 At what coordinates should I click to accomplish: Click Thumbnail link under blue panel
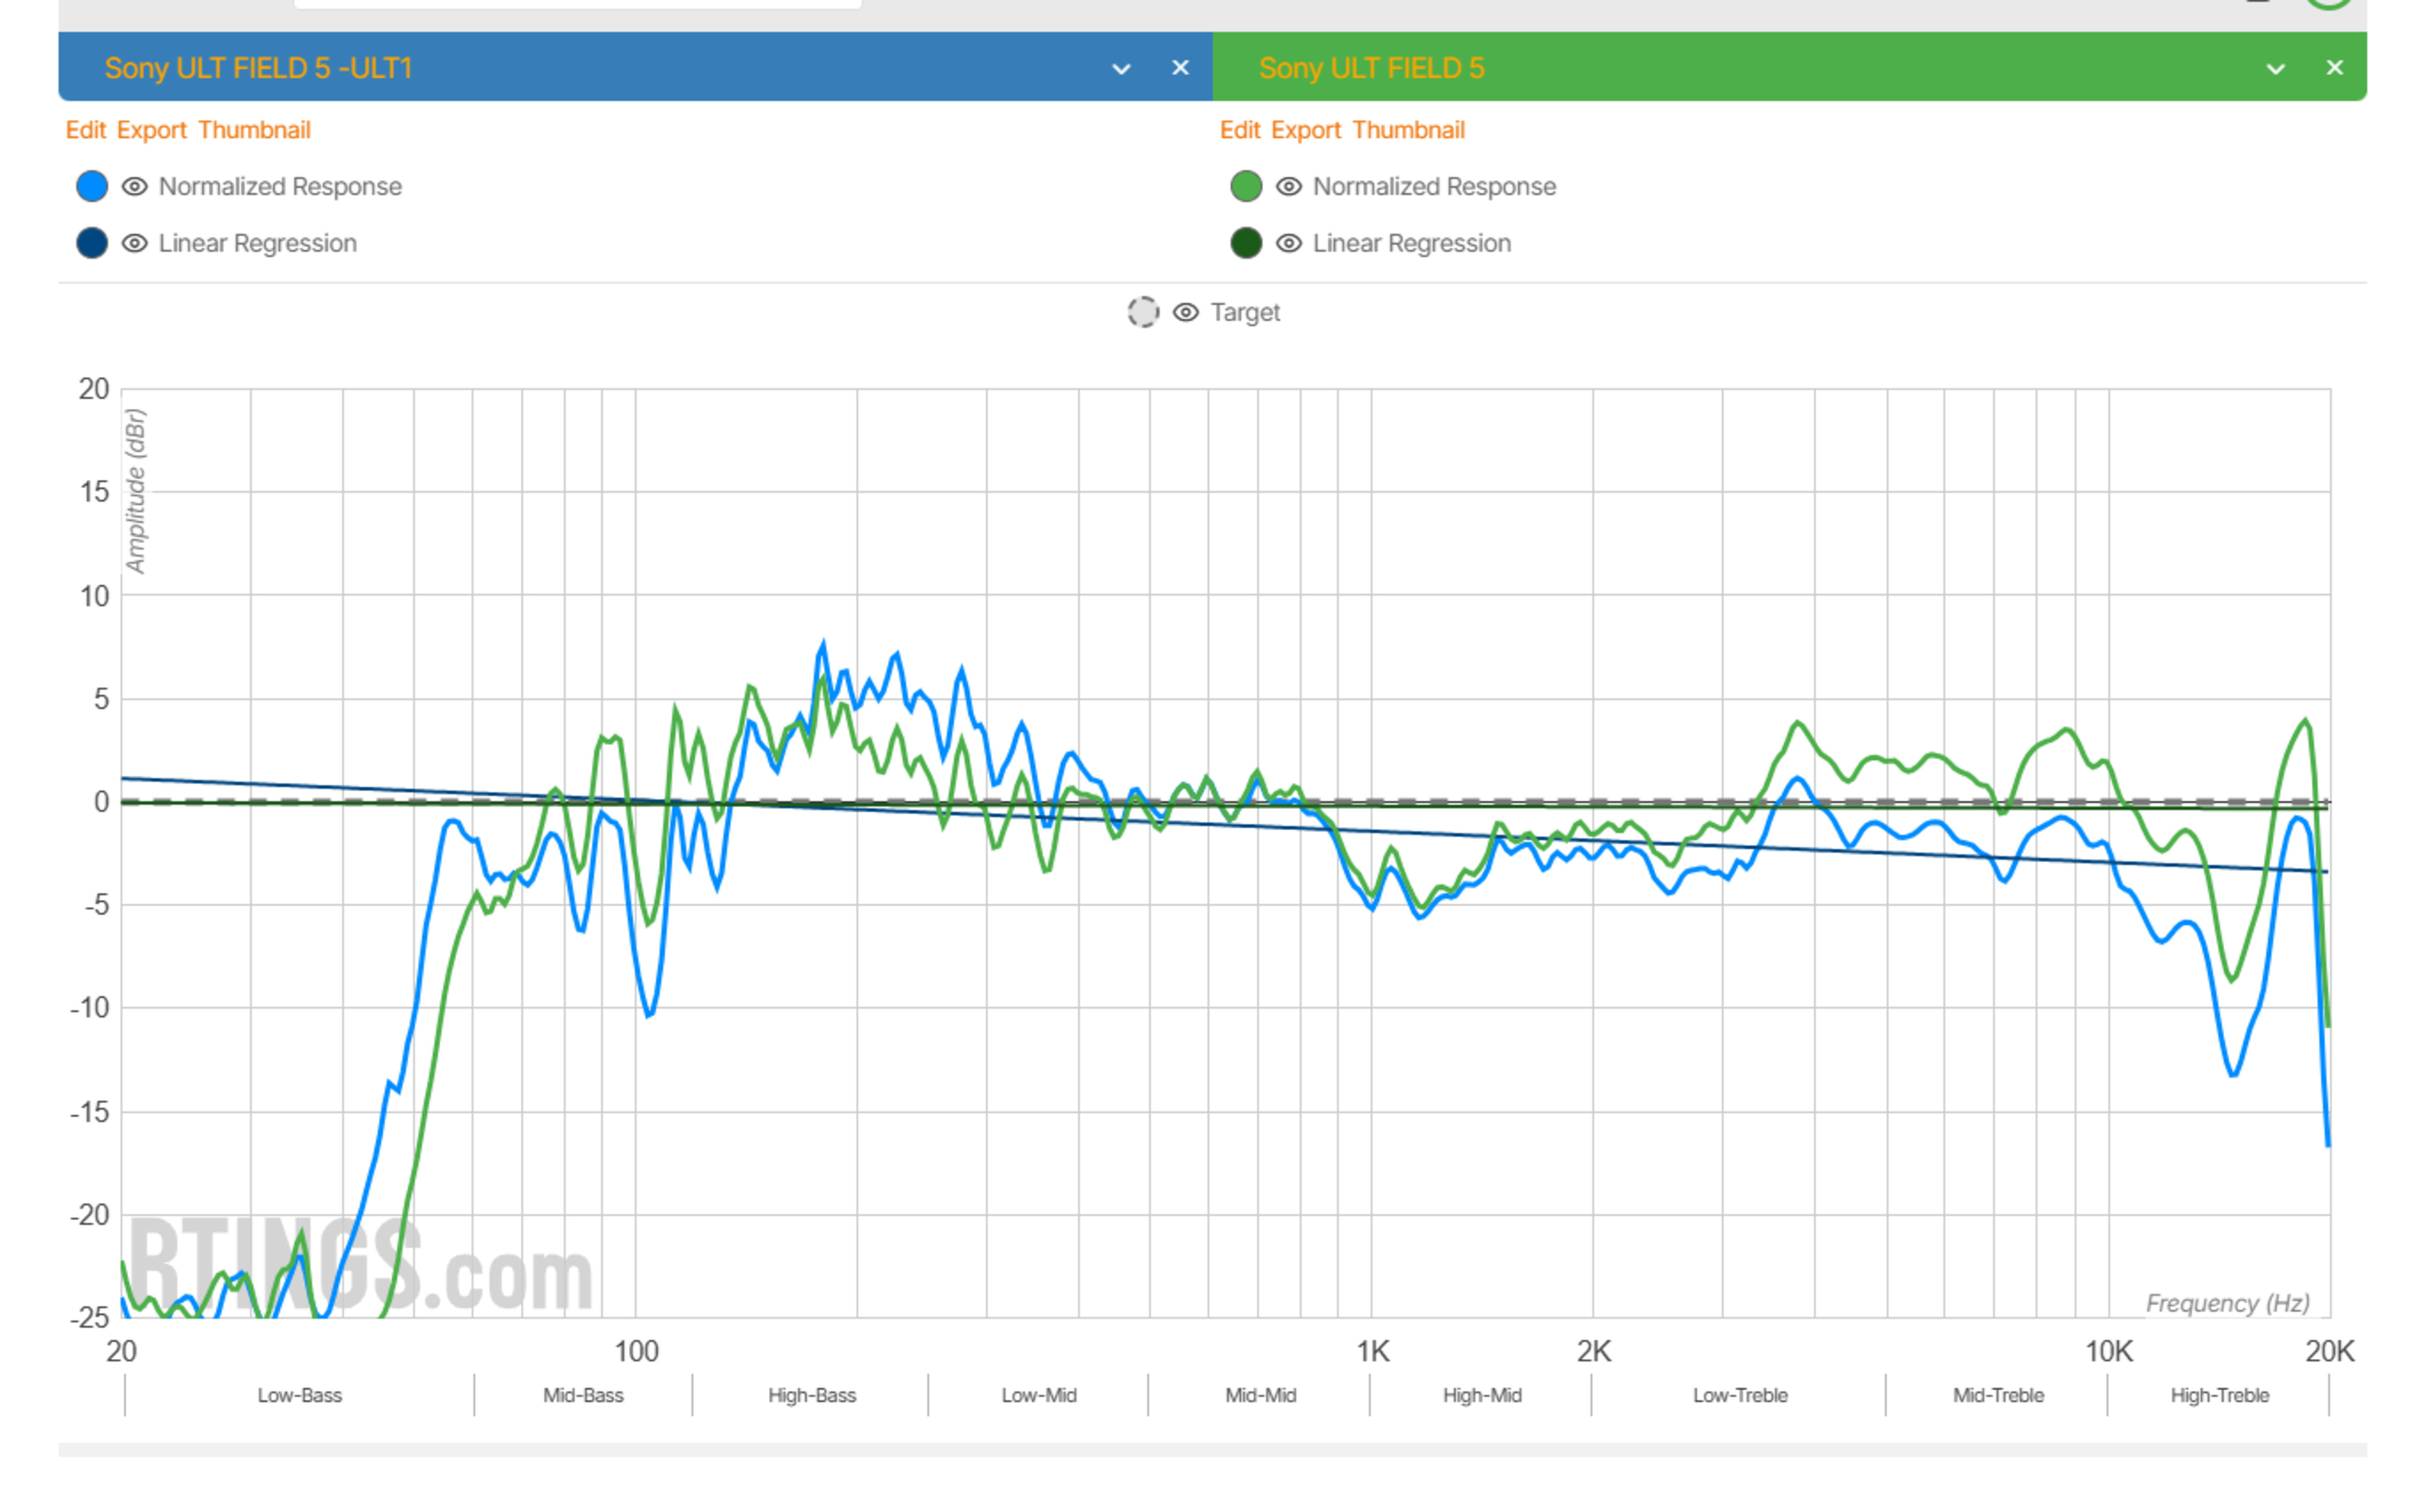254,130
